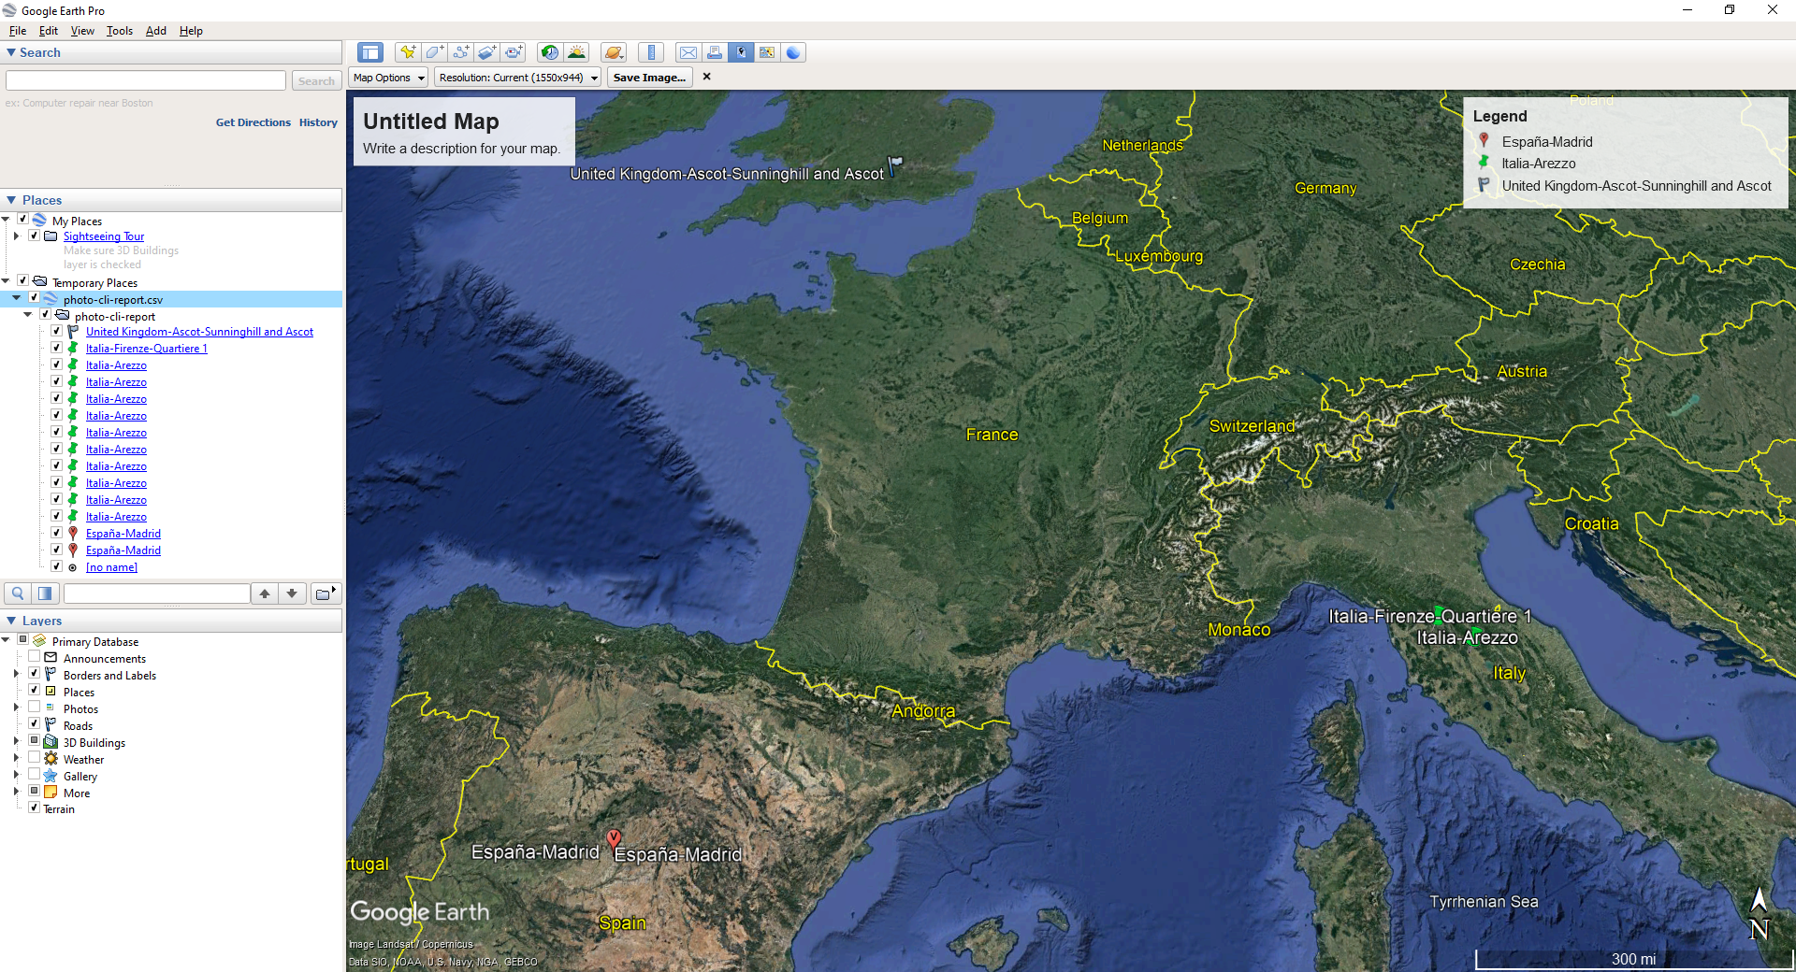Add a placemark to the map
This screenshot has height=972, width=1796.
(407, 52)
